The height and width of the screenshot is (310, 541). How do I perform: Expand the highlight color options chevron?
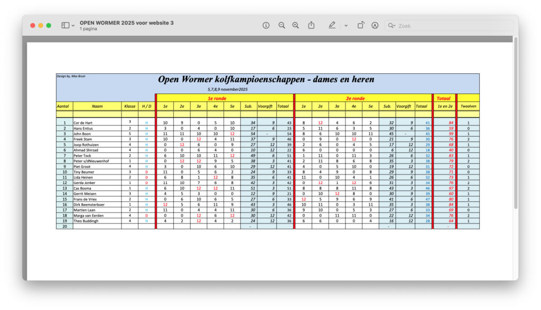(346, 25)
